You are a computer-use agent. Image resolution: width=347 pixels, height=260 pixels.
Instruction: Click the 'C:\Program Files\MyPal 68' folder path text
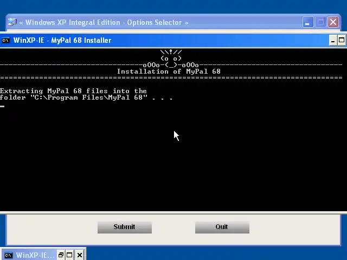(x=89, y=97)
